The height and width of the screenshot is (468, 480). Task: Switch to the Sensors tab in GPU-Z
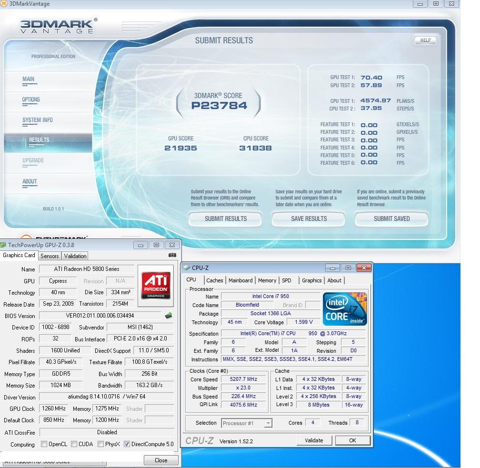click(50, 256)
